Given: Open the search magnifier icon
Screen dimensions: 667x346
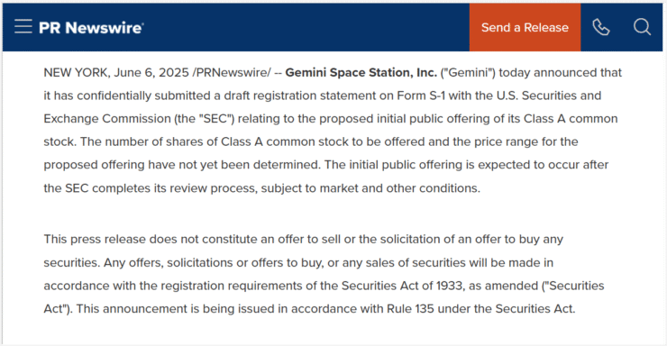Looking at the screenshot, I should tap(642, 27).
